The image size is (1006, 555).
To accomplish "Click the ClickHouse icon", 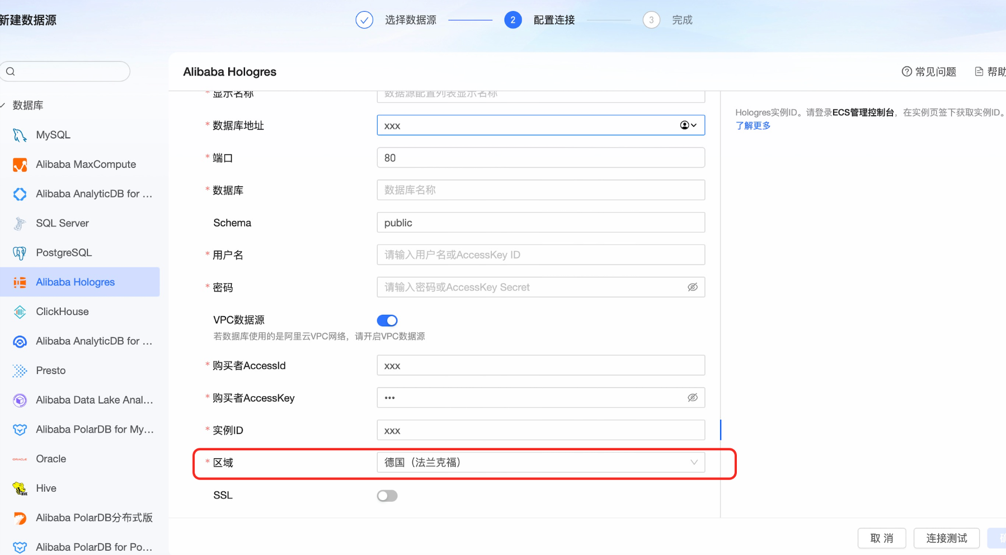I will pos(20,312).
